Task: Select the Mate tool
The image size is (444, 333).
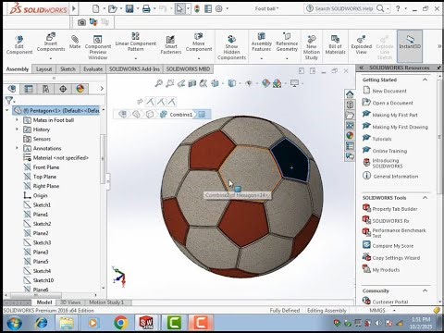Action: pyautogui.click(x=75, y=43)
